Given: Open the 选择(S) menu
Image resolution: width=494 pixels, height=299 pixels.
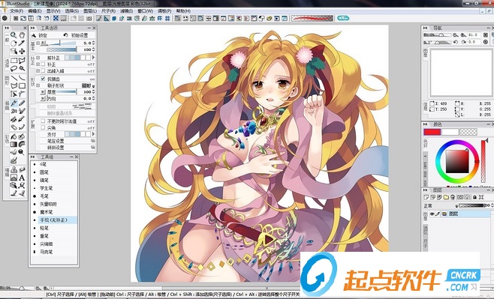Looking at the screenshot, I should (x=72, y=11).
